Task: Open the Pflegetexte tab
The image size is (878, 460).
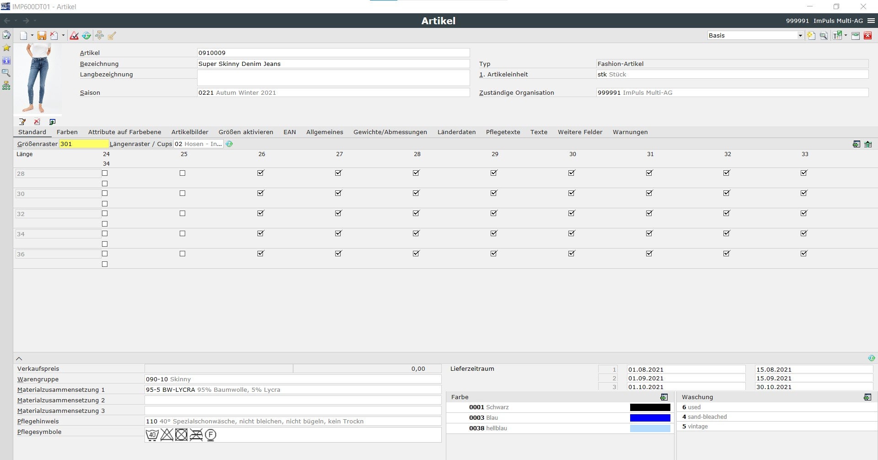Action: tap(503, 132)
